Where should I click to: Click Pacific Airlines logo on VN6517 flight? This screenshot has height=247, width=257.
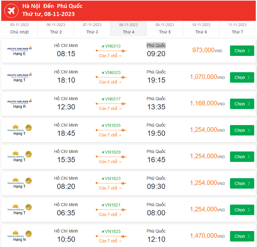(x=20, y=102)
